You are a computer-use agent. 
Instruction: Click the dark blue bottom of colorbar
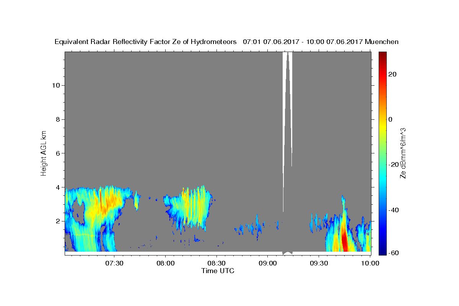pyautogui.click(x=382, y=251)
